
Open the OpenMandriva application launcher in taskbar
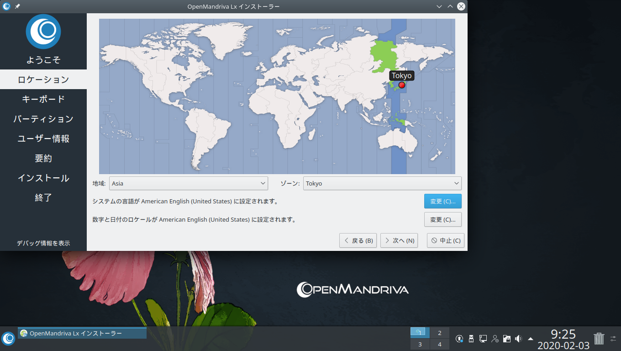click(x=8, y=338)
